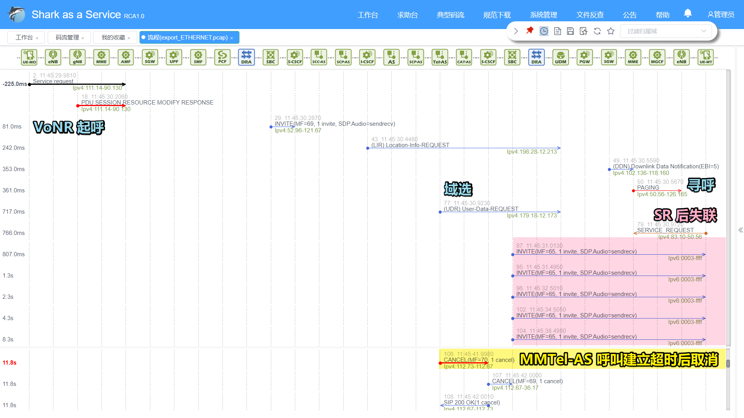
Task: Open the 过滤归属域 dropdown
Action: [x=666, y=31]
